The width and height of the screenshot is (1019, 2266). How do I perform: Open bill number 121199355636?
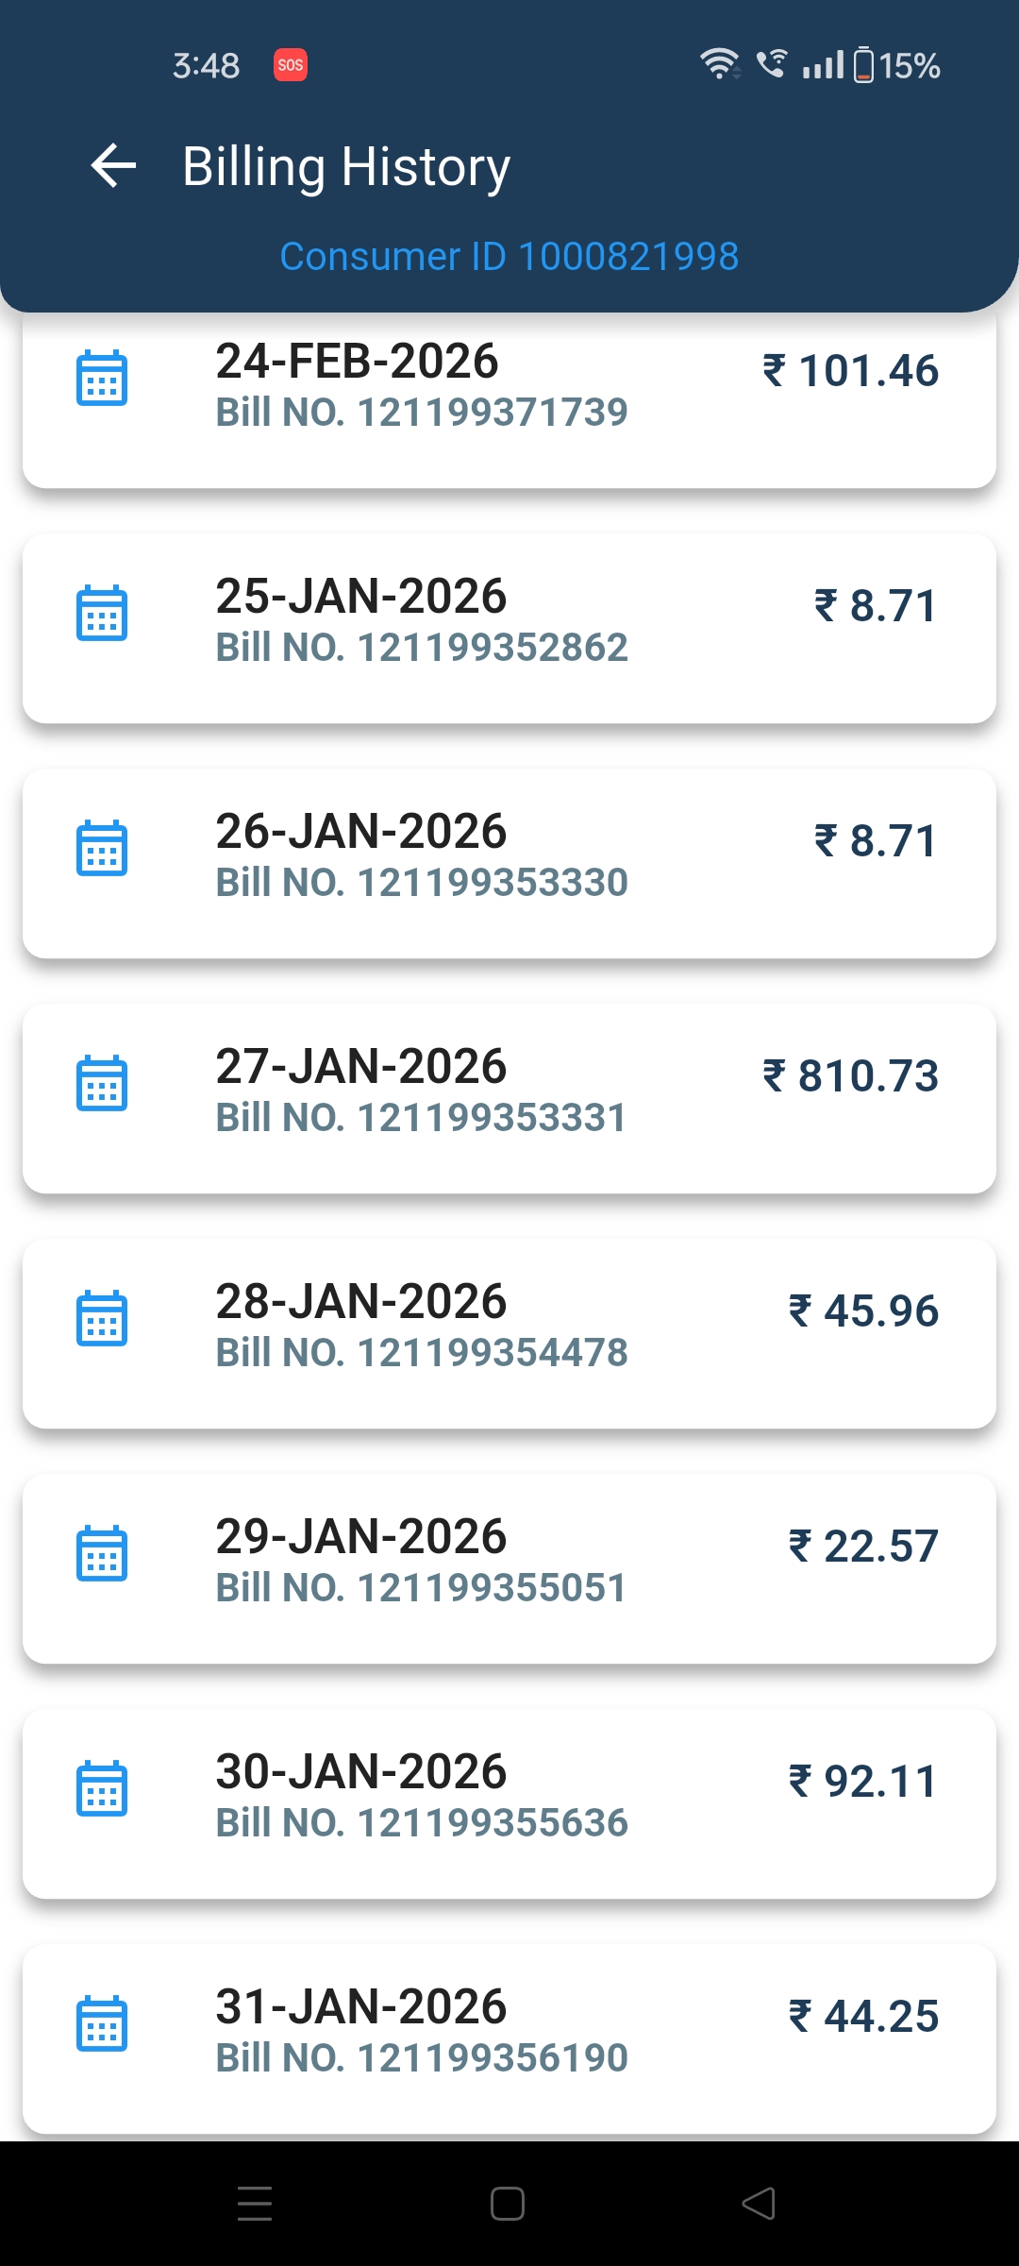422,1823
